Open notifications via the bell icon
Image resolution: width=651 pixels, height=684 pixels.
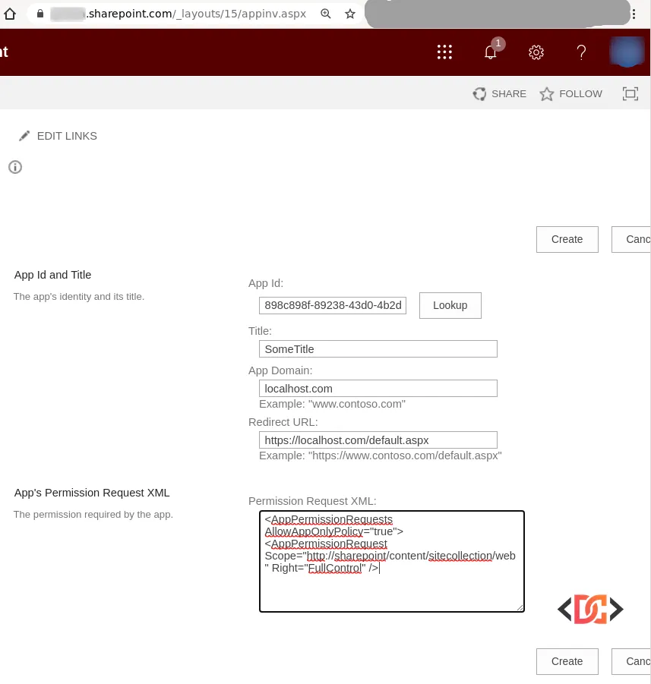[x=490, y=52]
